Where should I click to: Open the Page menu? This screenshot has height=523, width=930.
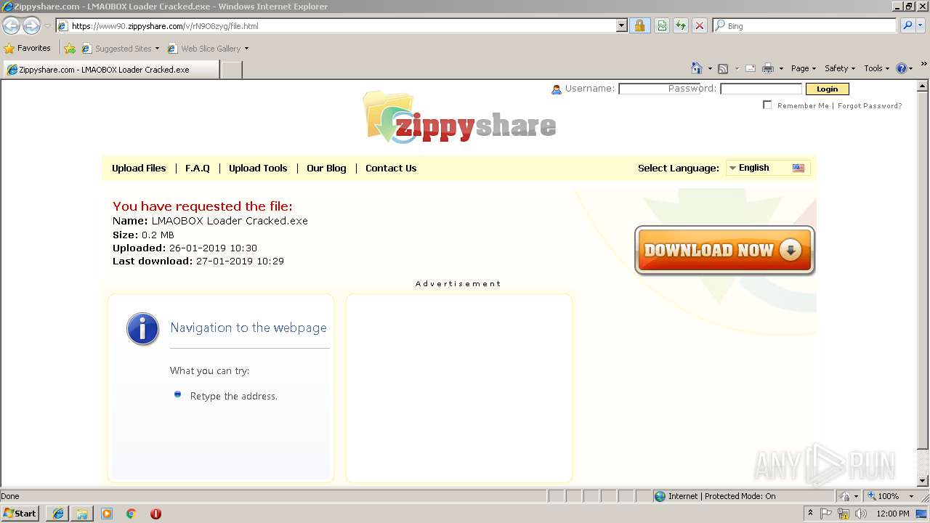pyautogui.click(x=804, y=68)
